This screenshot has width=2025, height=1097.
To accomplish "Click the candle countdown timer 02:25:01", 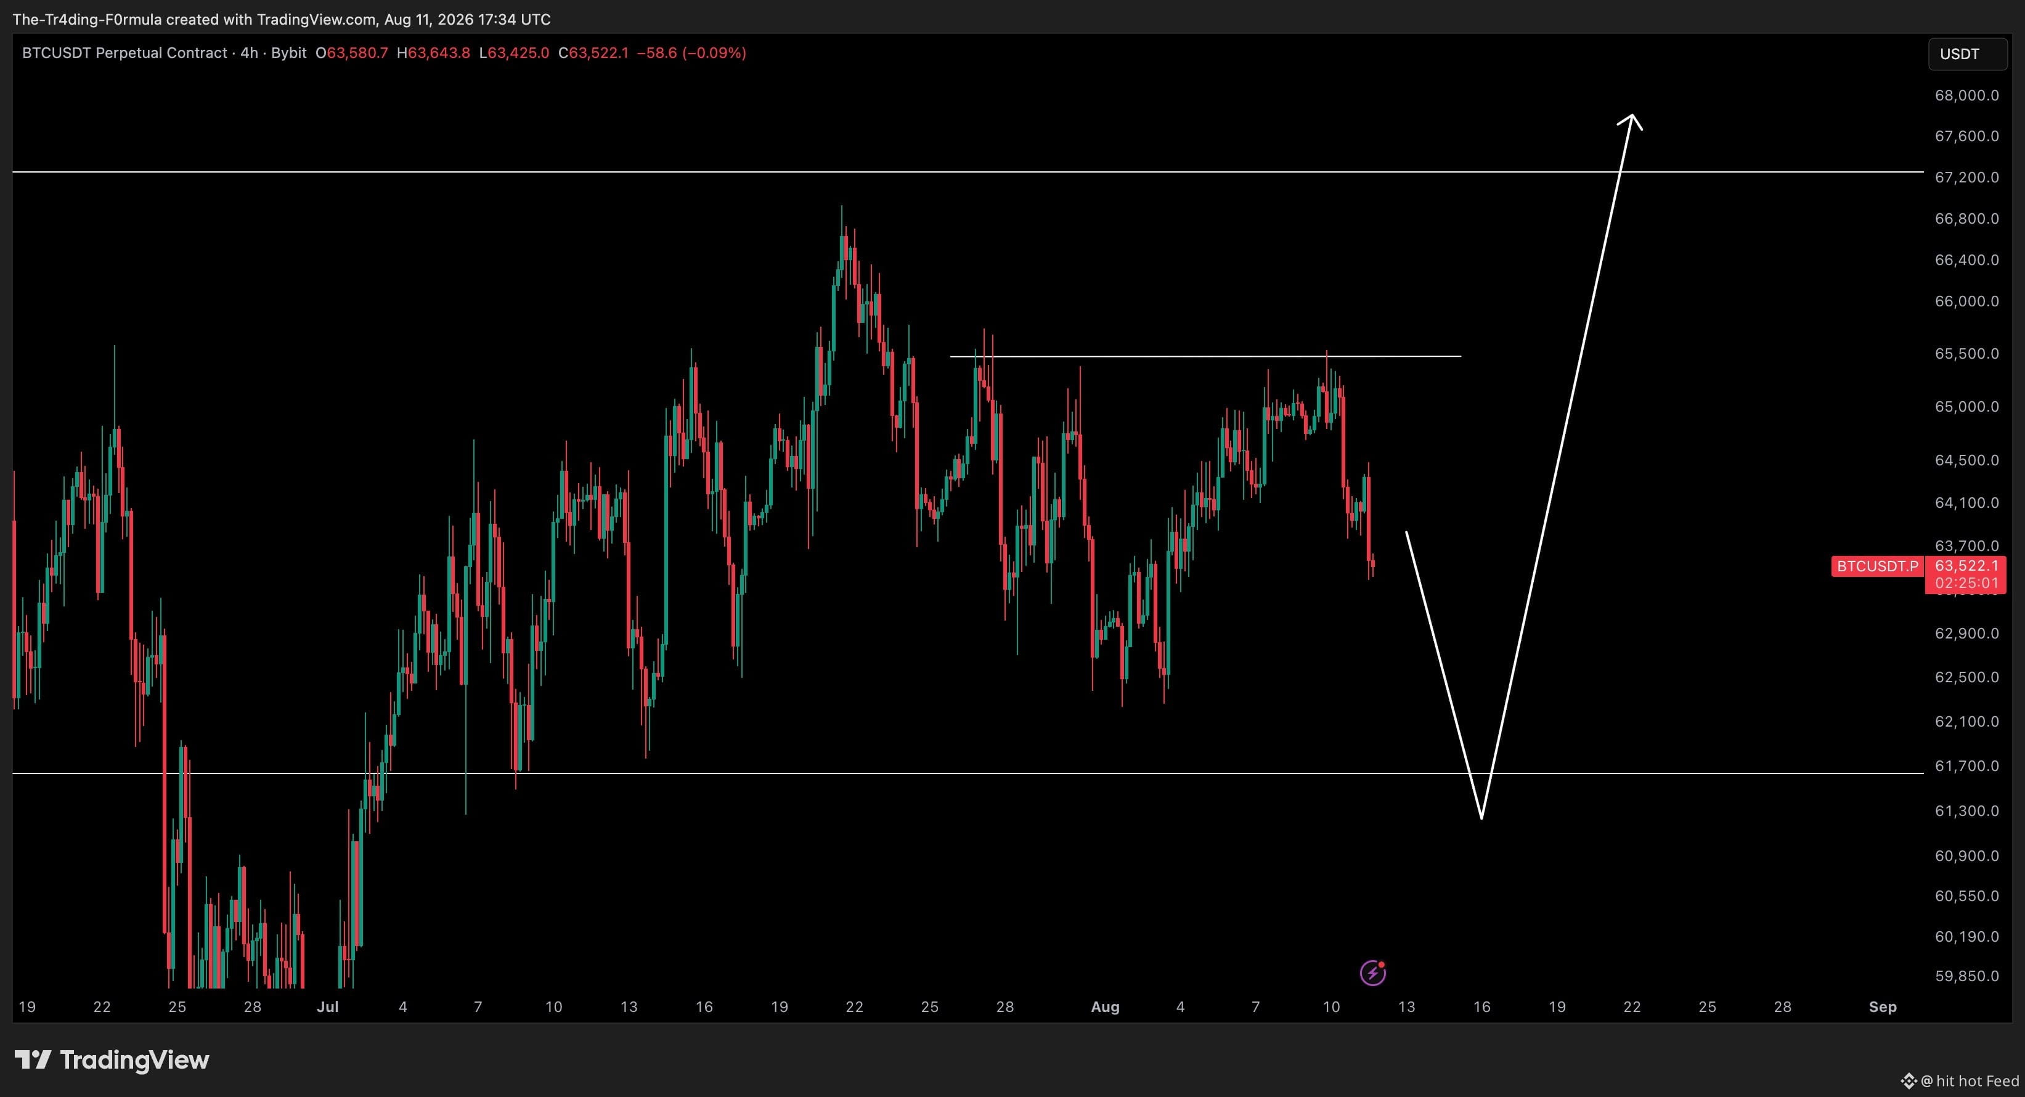I will pos(1966,584).
